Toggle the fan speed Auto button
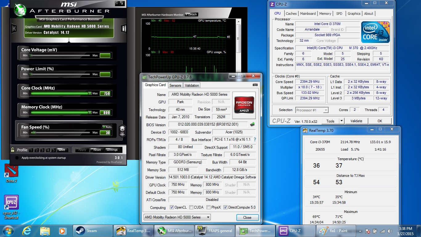Screen dimensions: 421x237 (x=107, y=127)
